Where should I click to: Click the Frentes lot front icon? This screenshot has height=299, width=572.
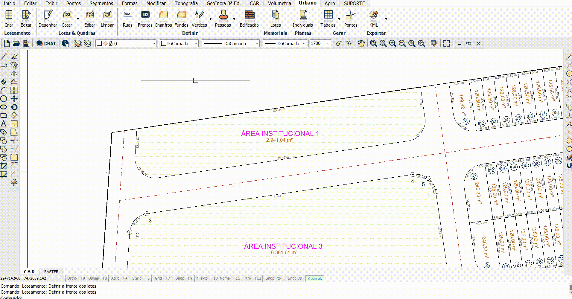click(145, 19)
